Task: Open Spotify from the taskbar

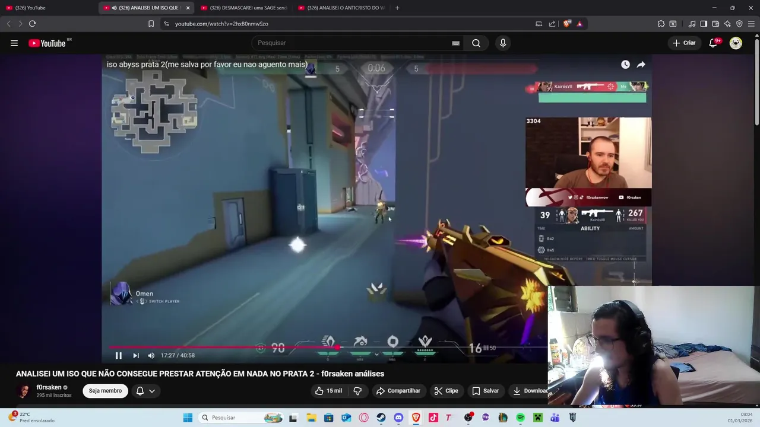Action: point(520,418)
